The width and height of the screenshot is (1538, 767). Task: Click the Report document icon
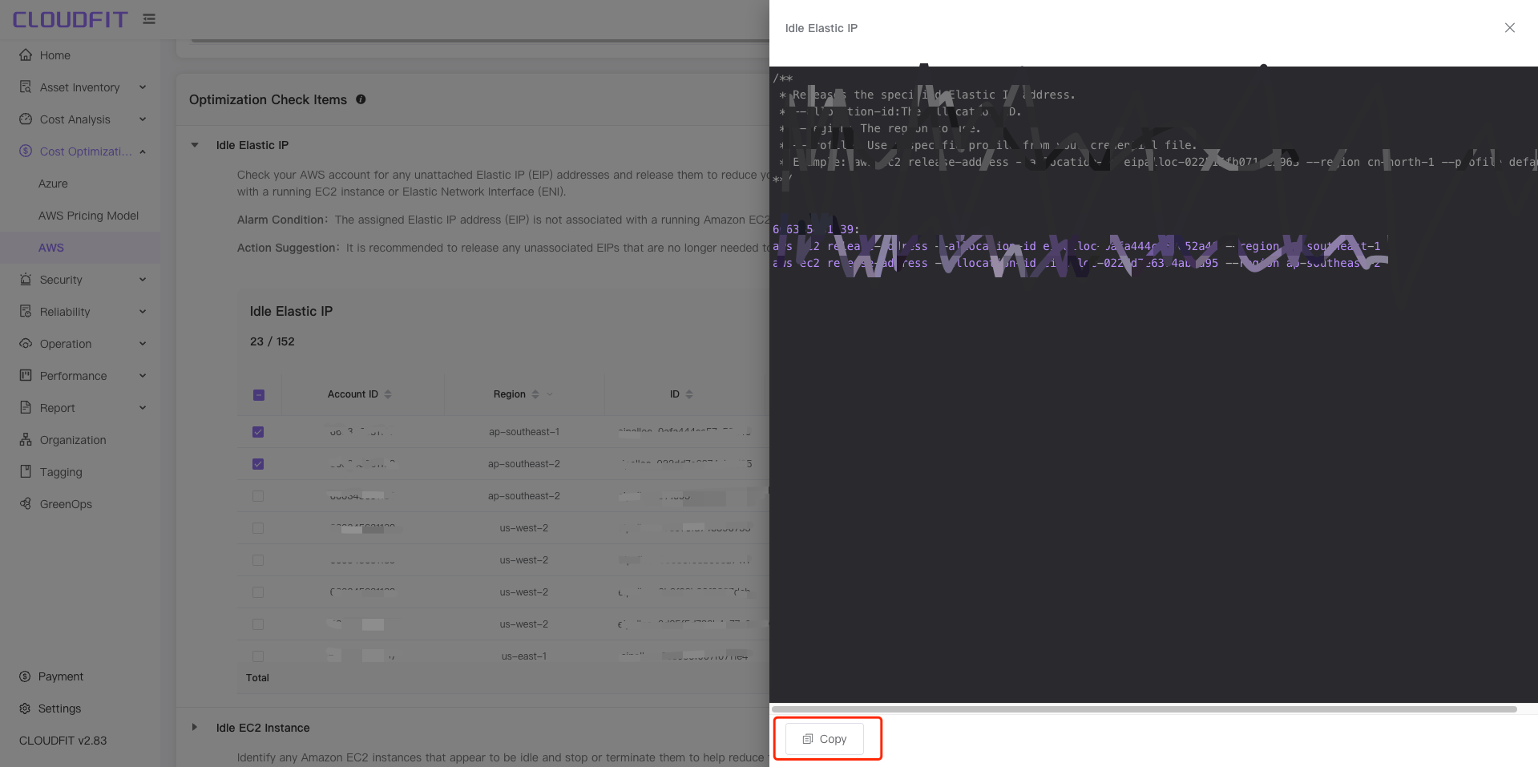click(x=26, y=407)
